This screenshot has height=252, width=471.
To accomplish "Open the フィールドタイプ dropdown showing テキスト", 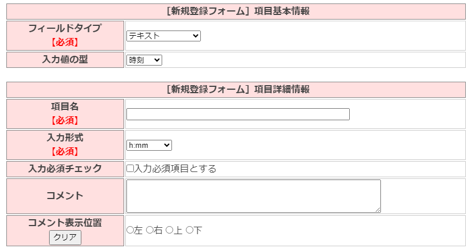I will point(163,36).
